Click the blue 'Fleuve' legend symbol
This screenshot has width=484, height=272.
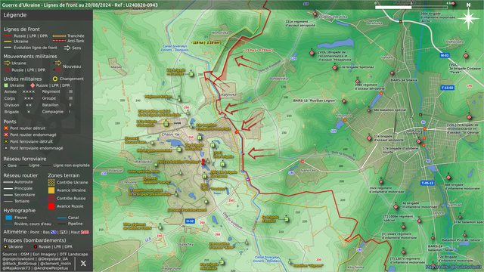[9, 218]
